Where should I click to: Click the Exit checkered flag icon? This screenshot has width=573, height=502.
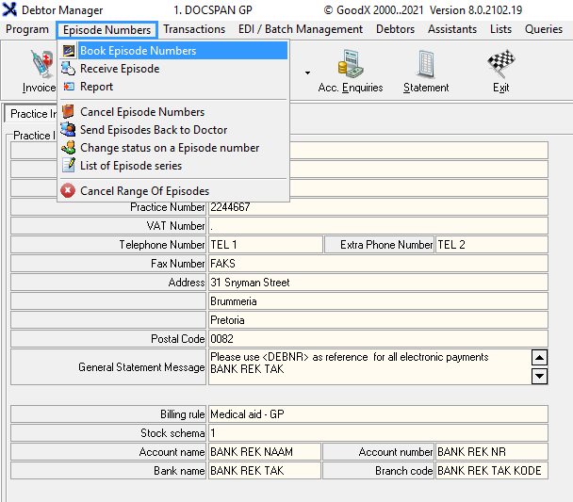click(x=500, y=71)
